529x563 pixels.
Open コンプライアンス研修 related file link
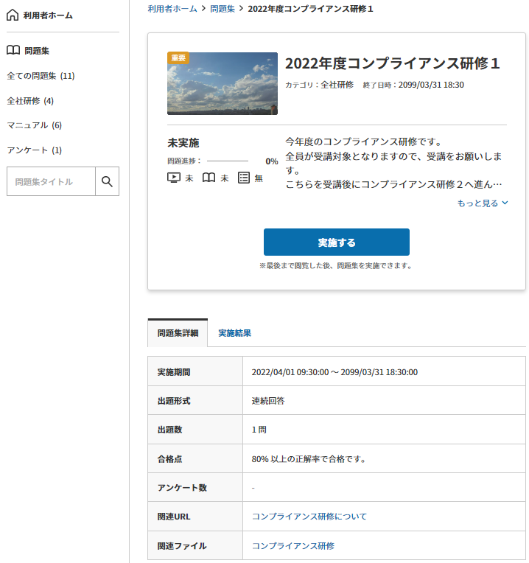[293, 546]
